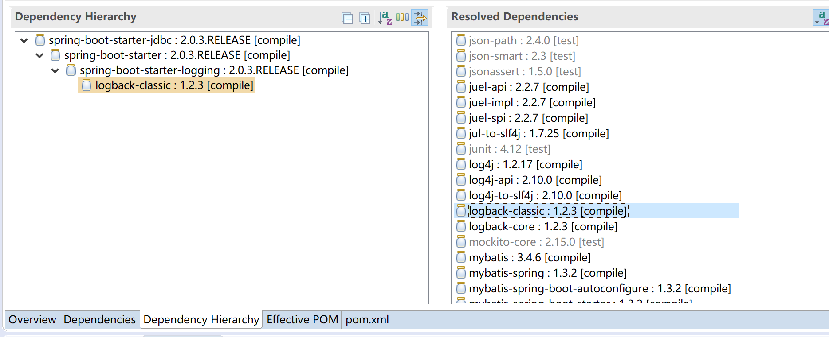The height and width of the screenshot is (337, 829).
Task: Open the Effective POM tab
Action: 303,319
